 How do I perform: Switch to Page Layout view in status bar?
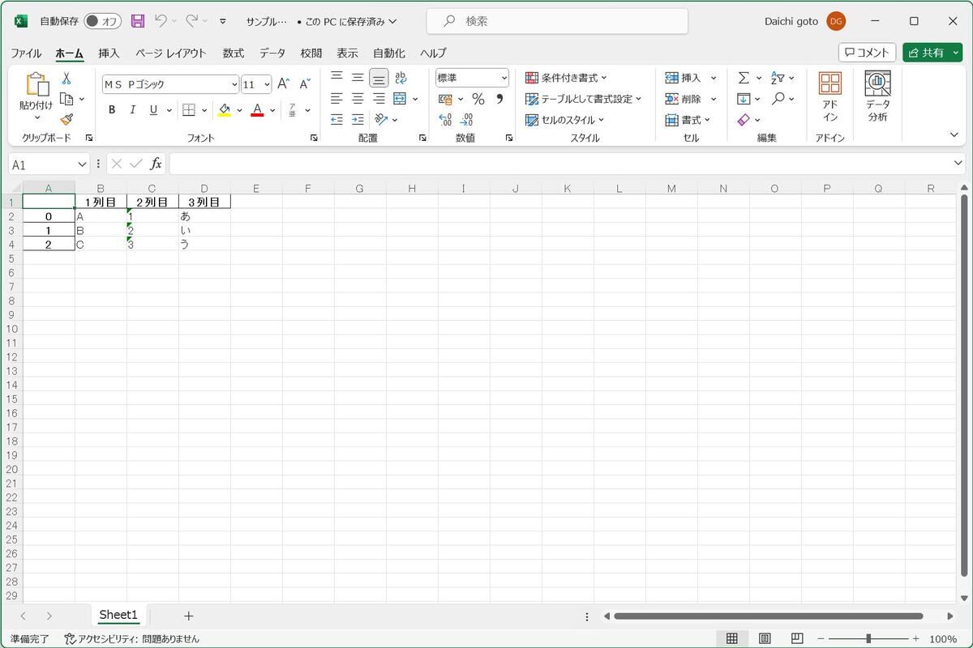[x=764, y=638]
